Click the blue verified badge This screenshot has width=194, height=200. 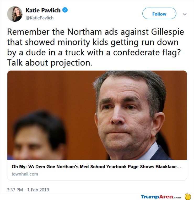click(x=65, y=10)
